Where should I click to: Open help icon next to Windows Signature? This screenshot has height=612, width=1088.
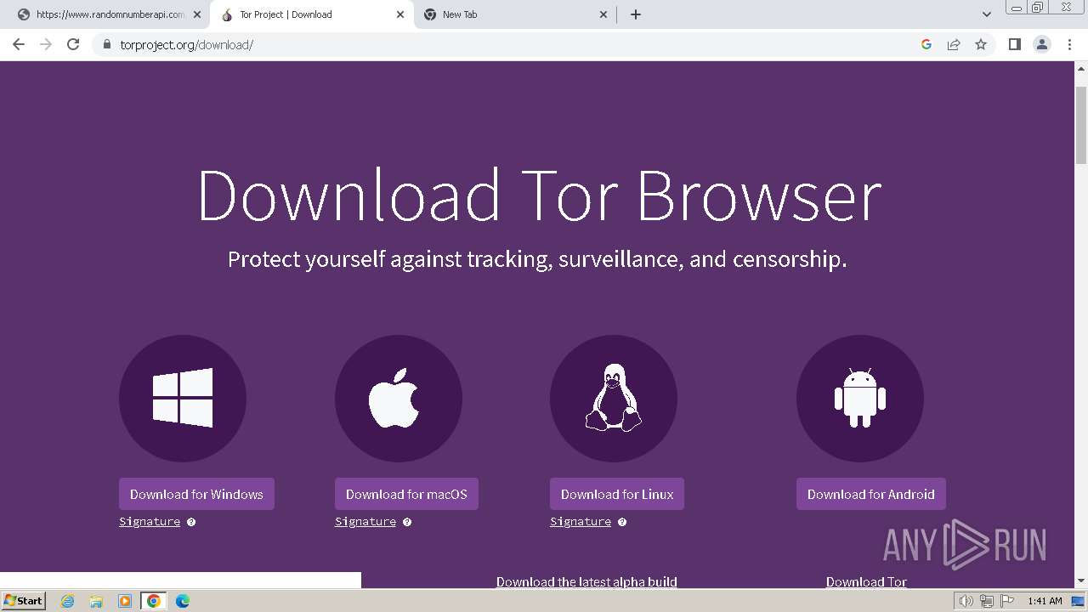pyautogui.click(x=191, y=522)
